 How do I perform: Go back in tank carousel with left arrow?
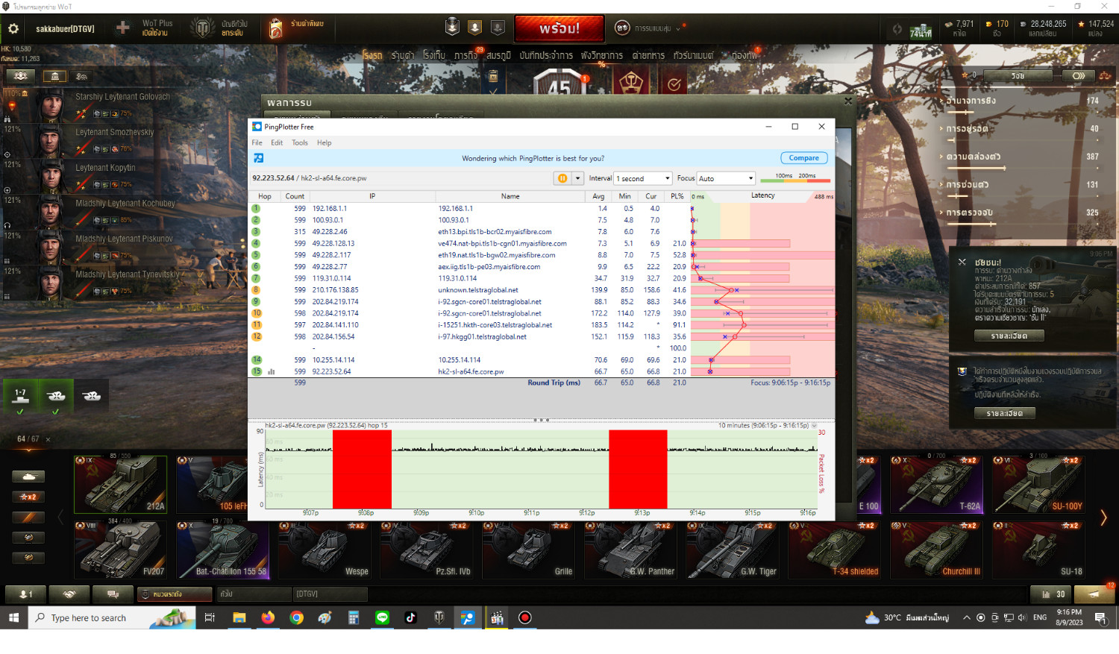click(x=61, y=518)
